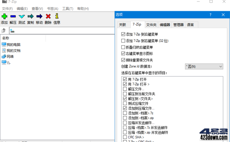This screenshot has width=230, height=142.
Task: Check the 测试压缩文件 item
Action: (x=125, y=104)
